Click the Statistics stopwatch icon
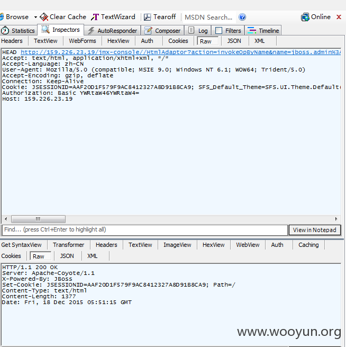This screenshot has width=346, height=347. pos(5,31)
